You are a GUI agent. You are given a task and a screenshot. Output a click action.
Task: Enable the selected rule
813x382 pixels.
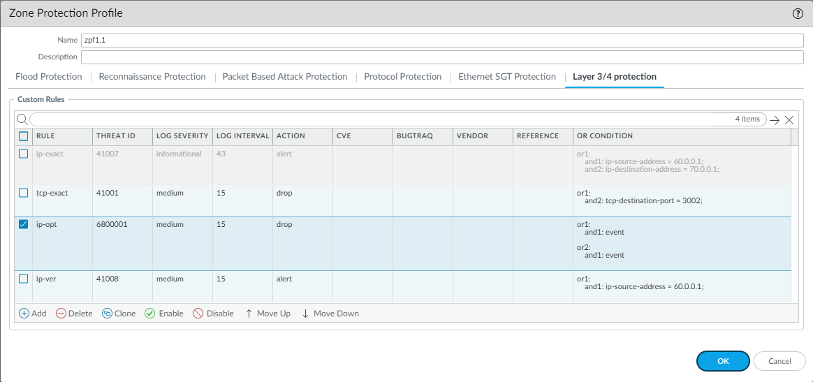[164, 314]
